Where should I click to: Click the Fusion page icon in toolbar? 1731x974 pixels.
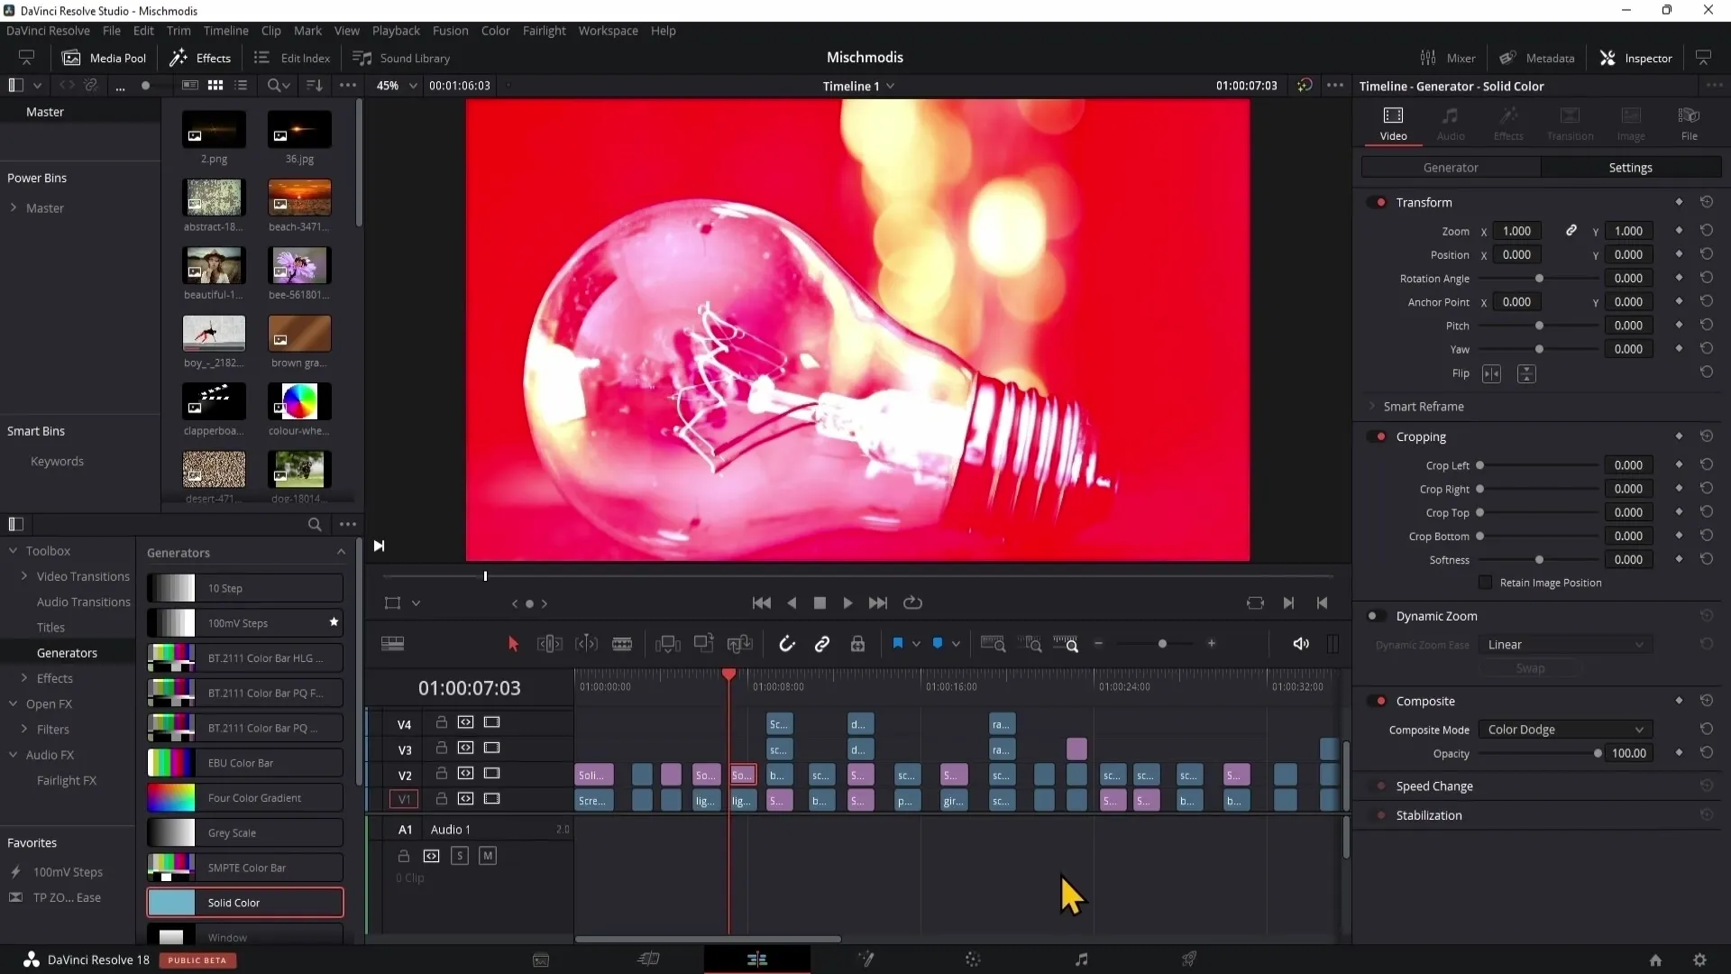point(865,960)
